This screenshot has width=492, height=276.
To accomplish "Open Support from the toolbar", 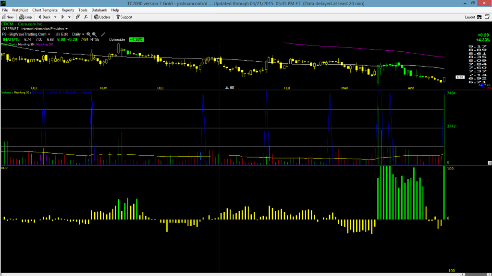I will point(124,17).
